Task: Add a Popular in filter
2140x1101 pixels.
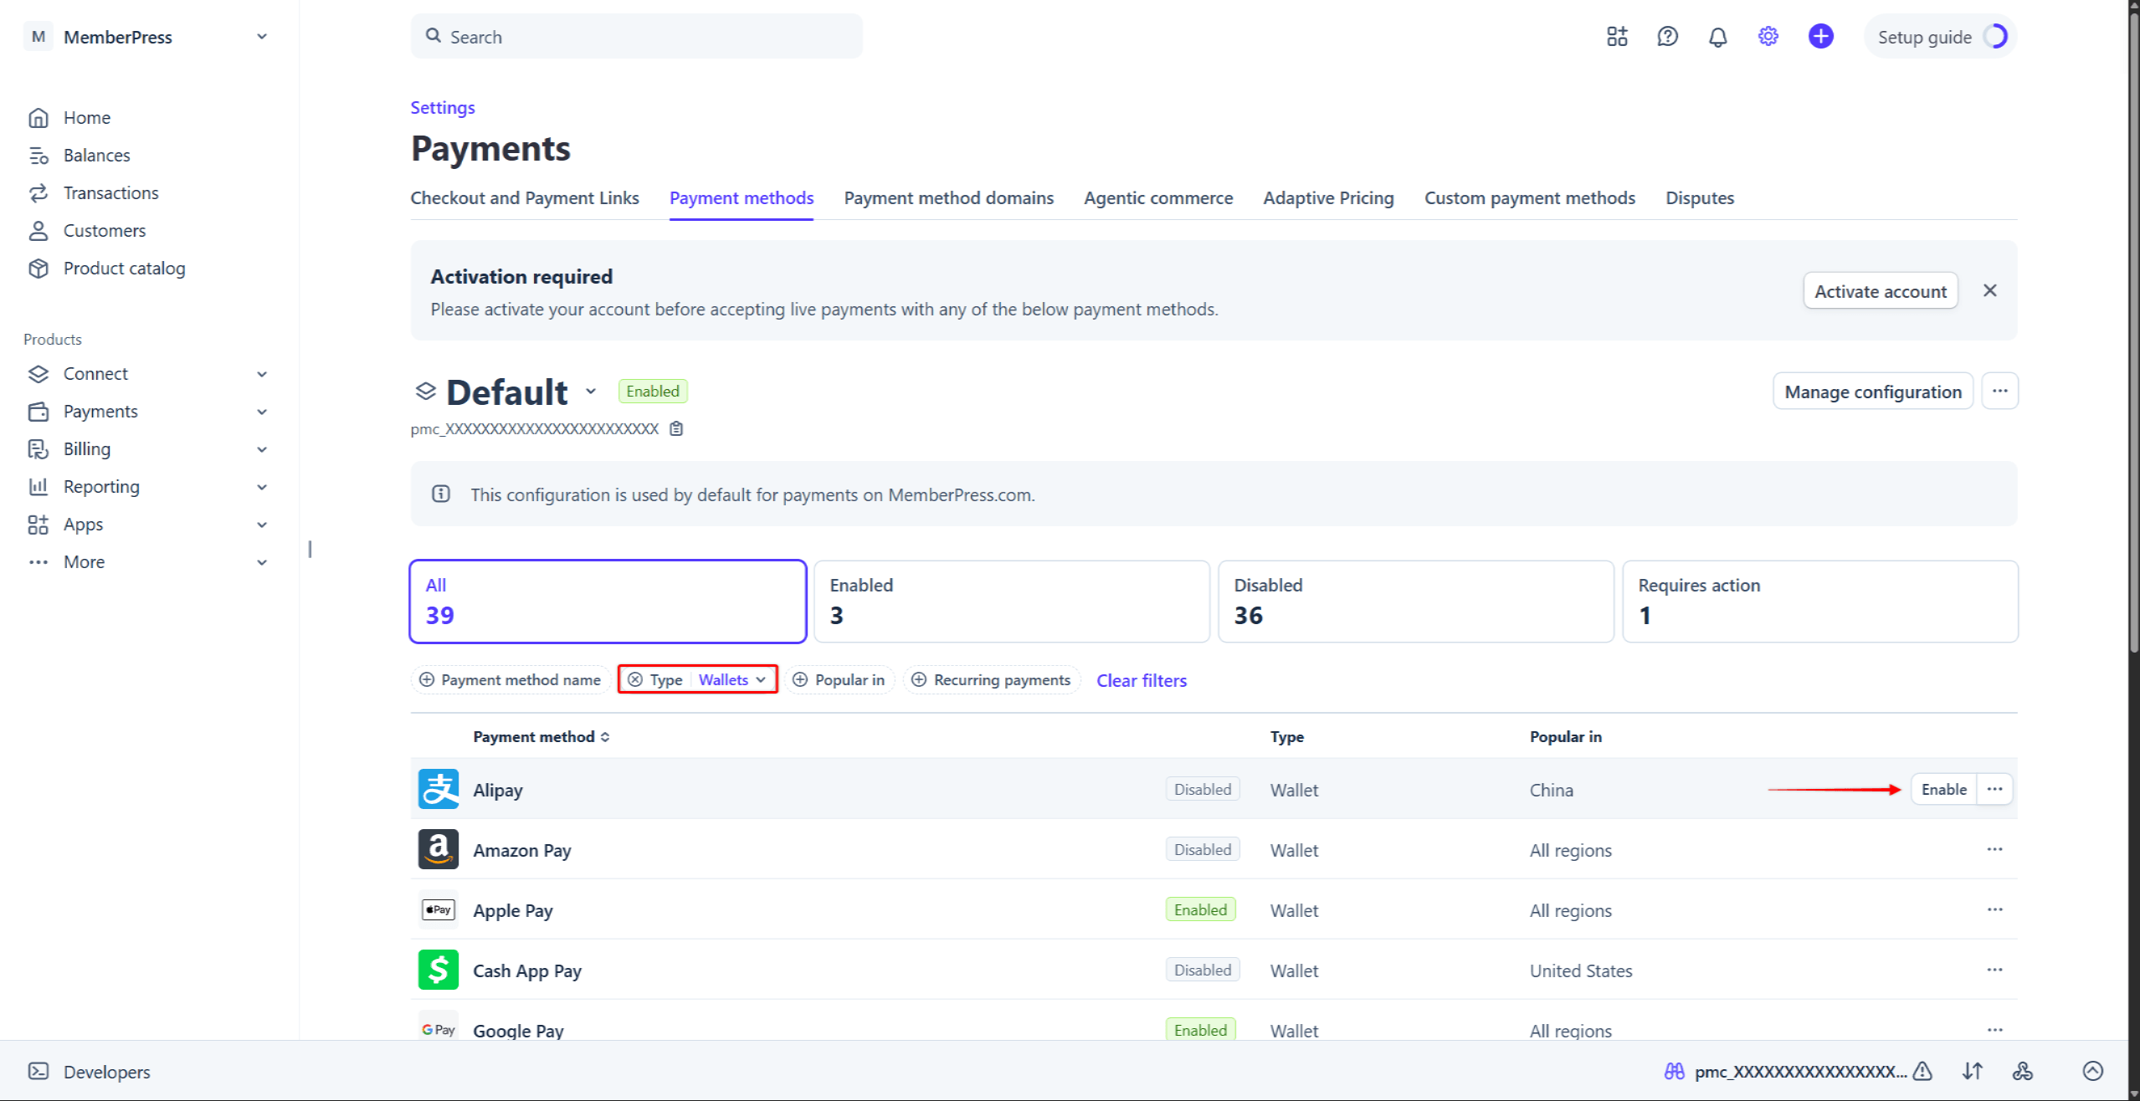Action: 839,679
